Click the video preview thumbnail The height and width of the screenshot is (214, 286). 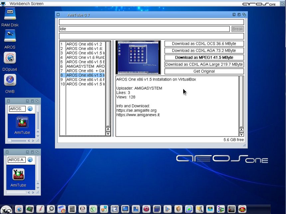[x=138, y=57]
